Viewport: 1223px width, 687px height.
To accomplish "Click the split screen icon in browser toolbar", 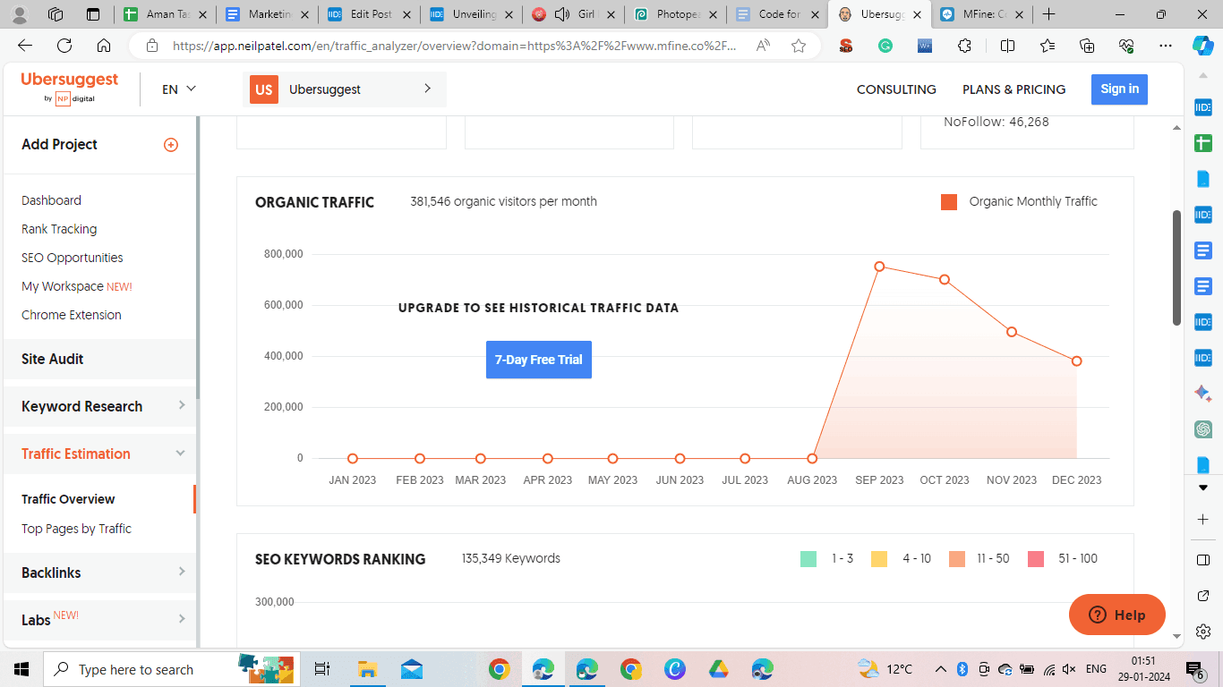I will 1008,45.
